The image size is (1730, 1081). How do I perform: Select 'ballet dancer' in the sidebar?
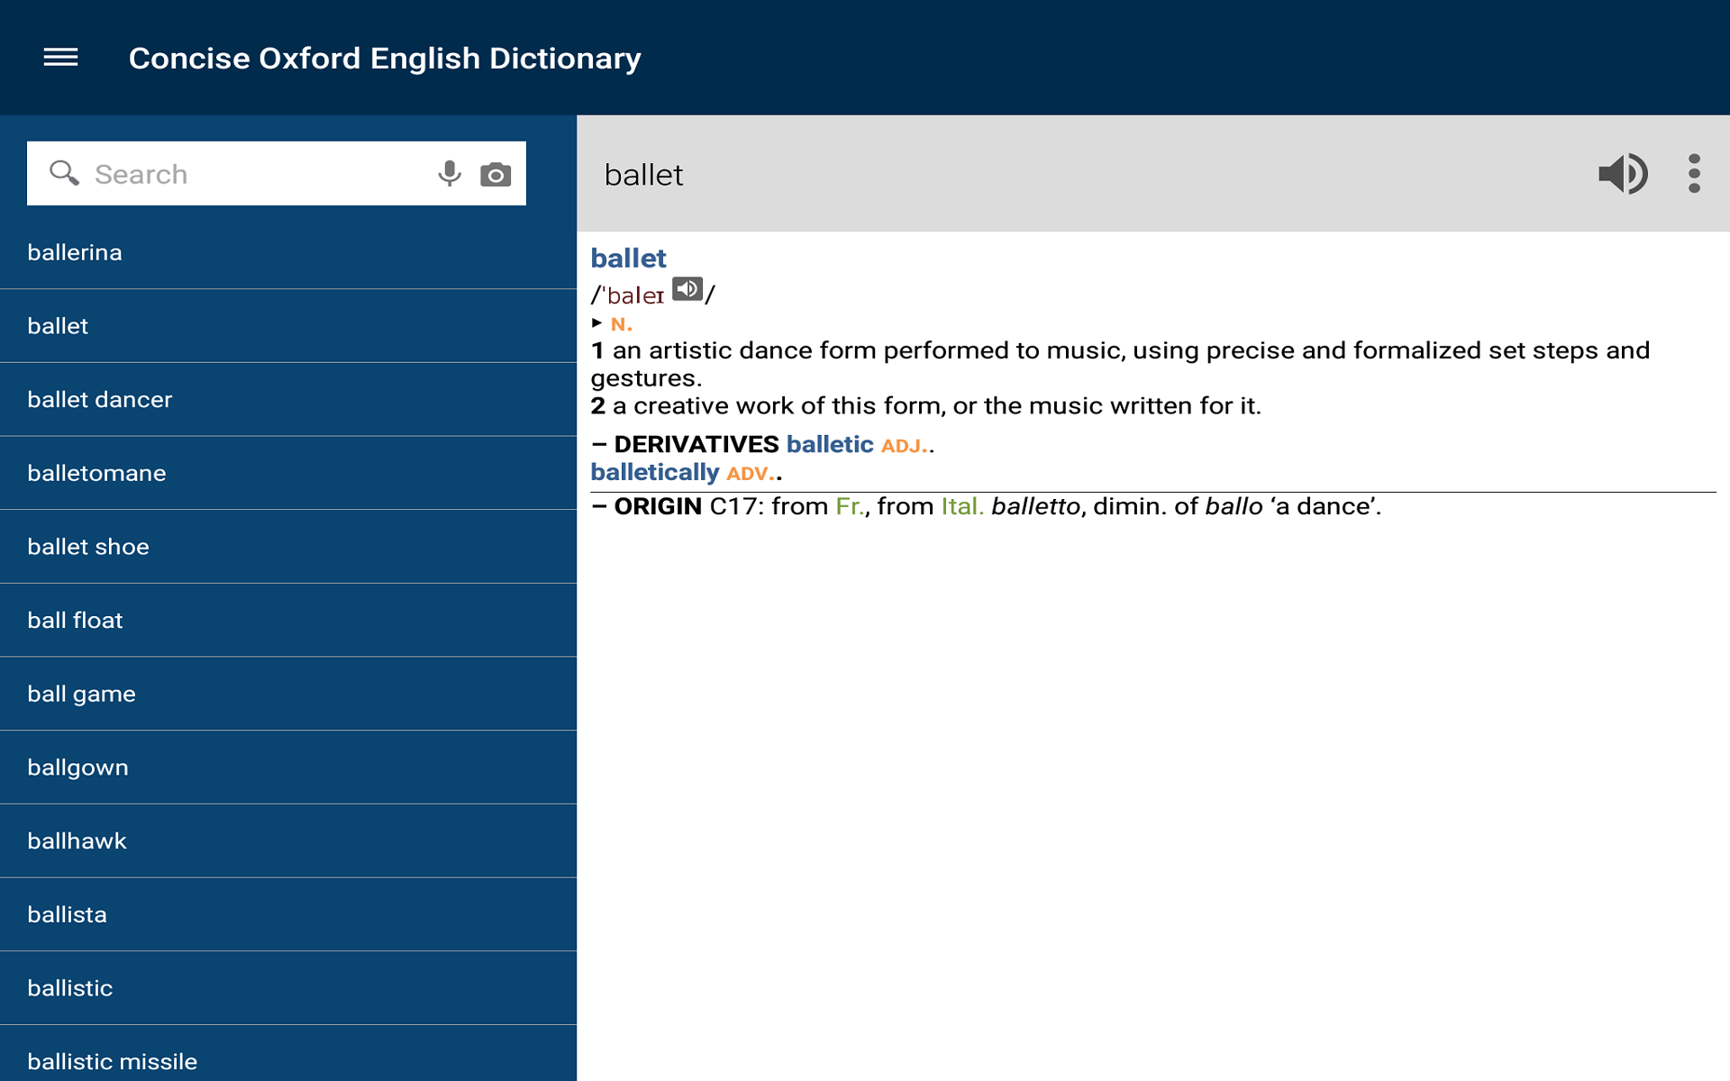100,399
